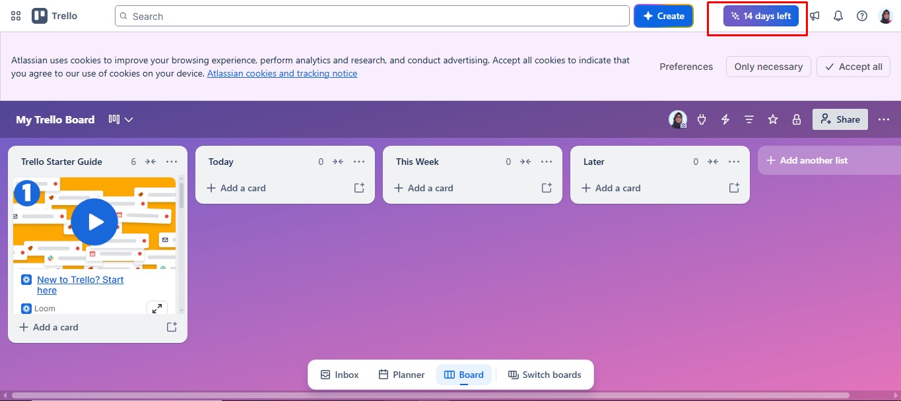Open the Power-Ups plug icon
The image size is (901, 401).
(x=702, y=119)
